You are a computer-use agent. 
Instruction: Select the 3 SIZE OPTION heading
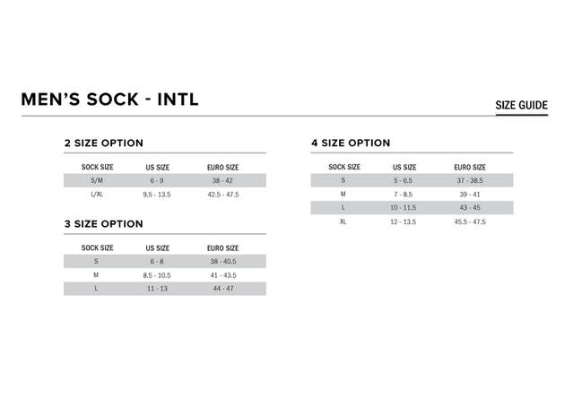pyautogui.click(x=103, y=223)
